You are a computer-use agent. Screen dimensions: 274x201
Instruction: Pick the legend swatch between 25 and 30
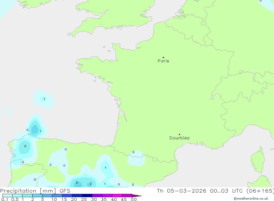(87, 196)
